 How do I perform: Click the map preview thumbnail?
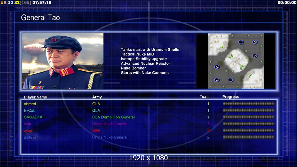[x=236, y=61]
